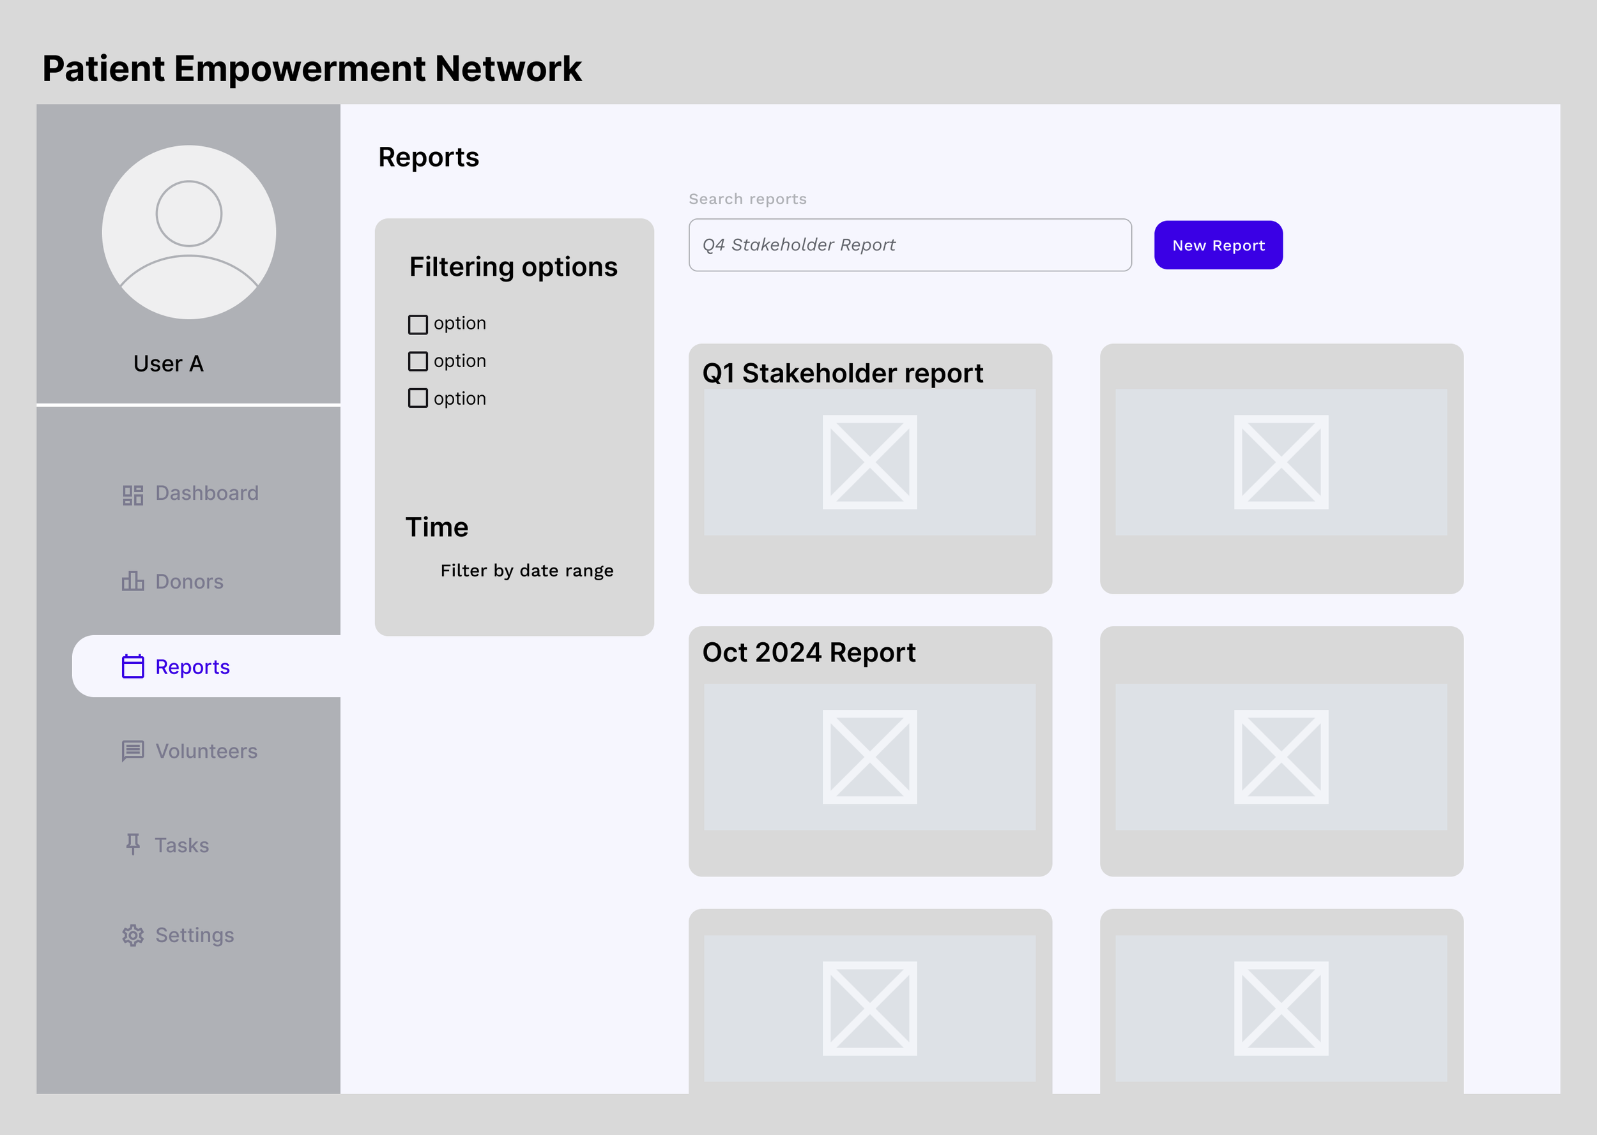
Task: Go to the Donors section
Action: (x=189, y=582)
